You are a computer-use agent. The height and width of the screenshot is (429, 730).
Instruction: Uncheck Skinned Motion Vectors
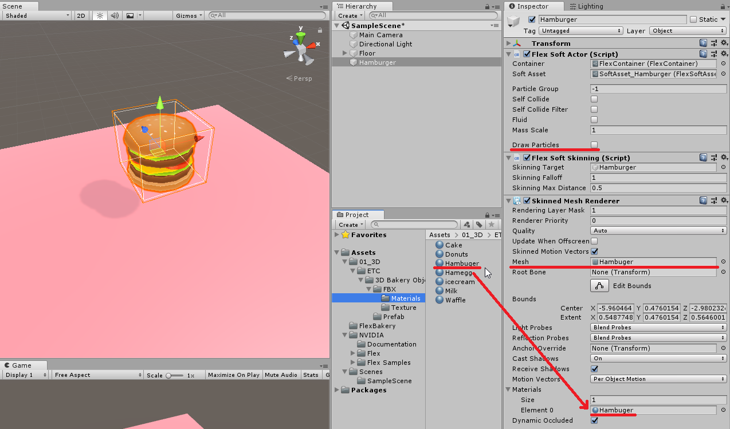[594, 251]
